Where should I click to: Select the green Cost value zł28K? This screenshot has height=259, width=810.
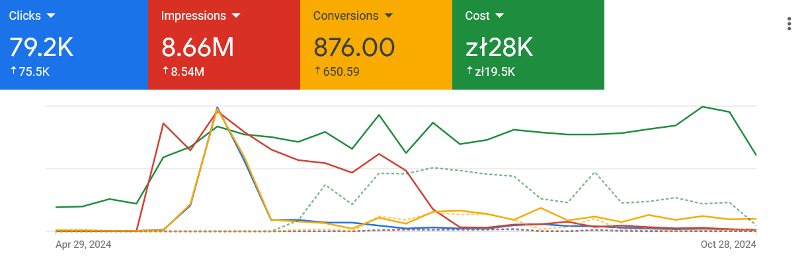pos(499,47)
